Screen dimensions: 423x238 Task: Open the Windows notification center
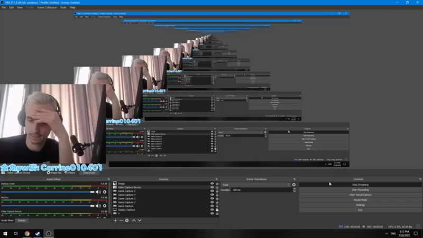(416, 234)
